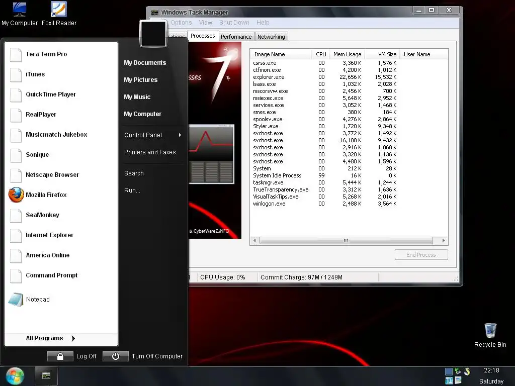
Task: Open My Pictures from Start menu
Action: point(141,80)
